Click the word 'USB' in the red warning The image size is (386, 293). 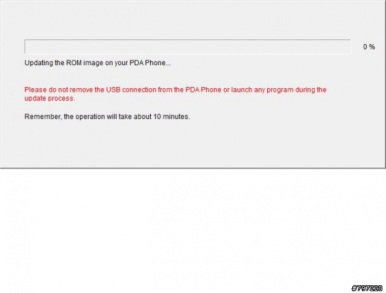pos(113,89)
